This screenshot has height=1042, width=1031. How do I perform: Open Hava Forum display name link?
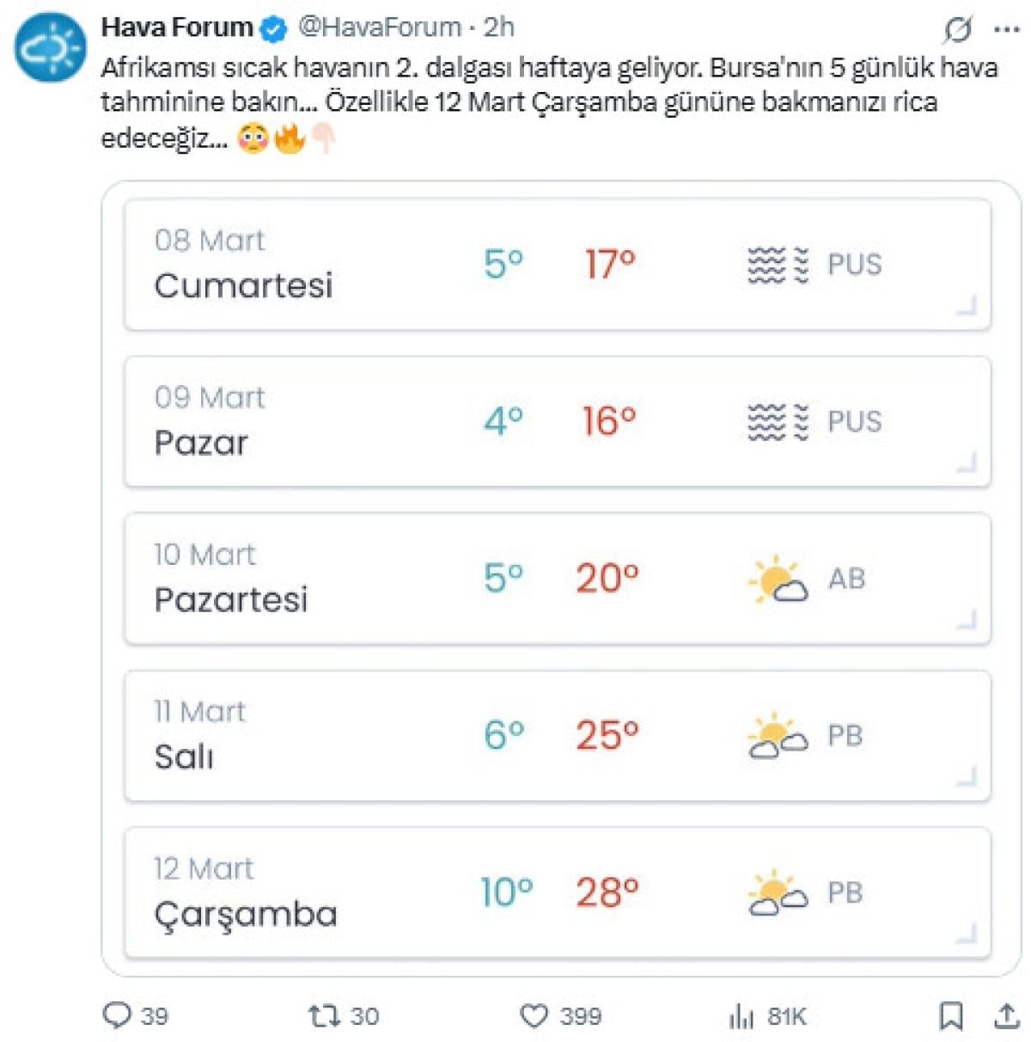(x=176, y=28)
